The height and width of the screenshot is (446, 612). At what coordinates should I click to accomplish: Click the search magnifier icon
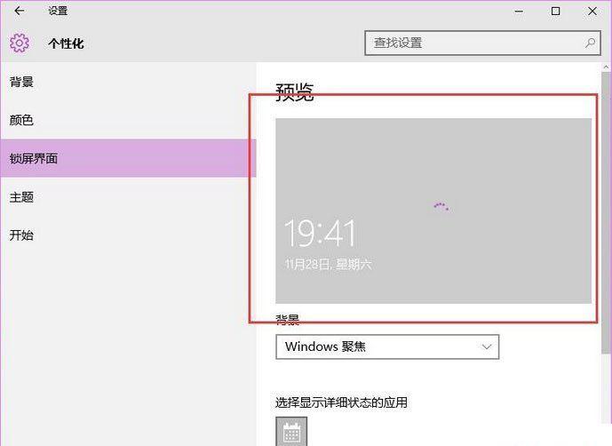[x=590, y=43]
